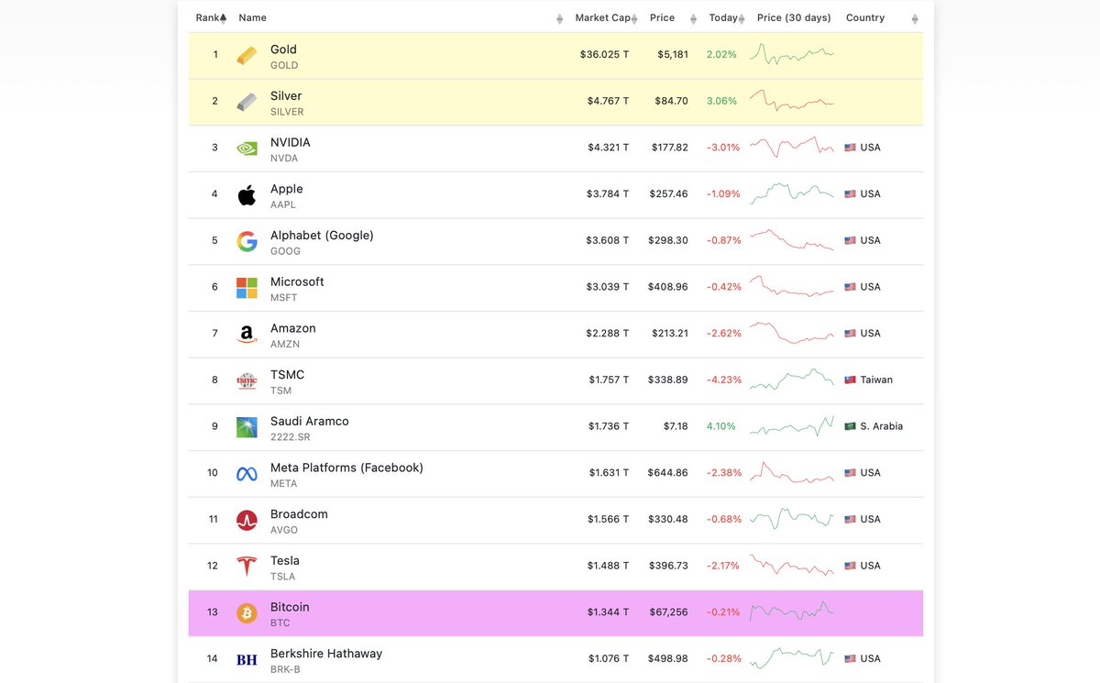Click the Amazon logo icon
This screenshot has height=683, width=1100.
pos(247,335)
